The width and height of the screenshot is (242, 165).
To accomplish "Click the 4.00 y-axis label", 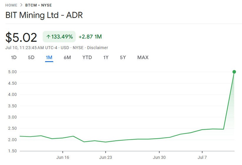I will (x=12, y=94).
